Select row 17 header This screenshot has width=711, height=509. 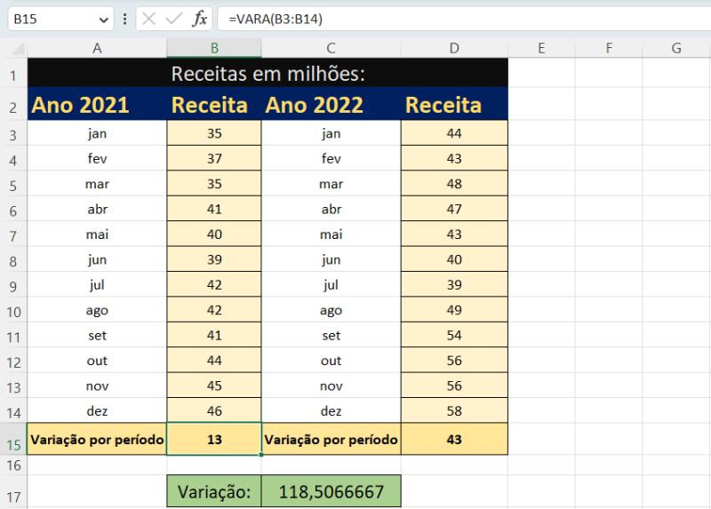pos(13,492)
